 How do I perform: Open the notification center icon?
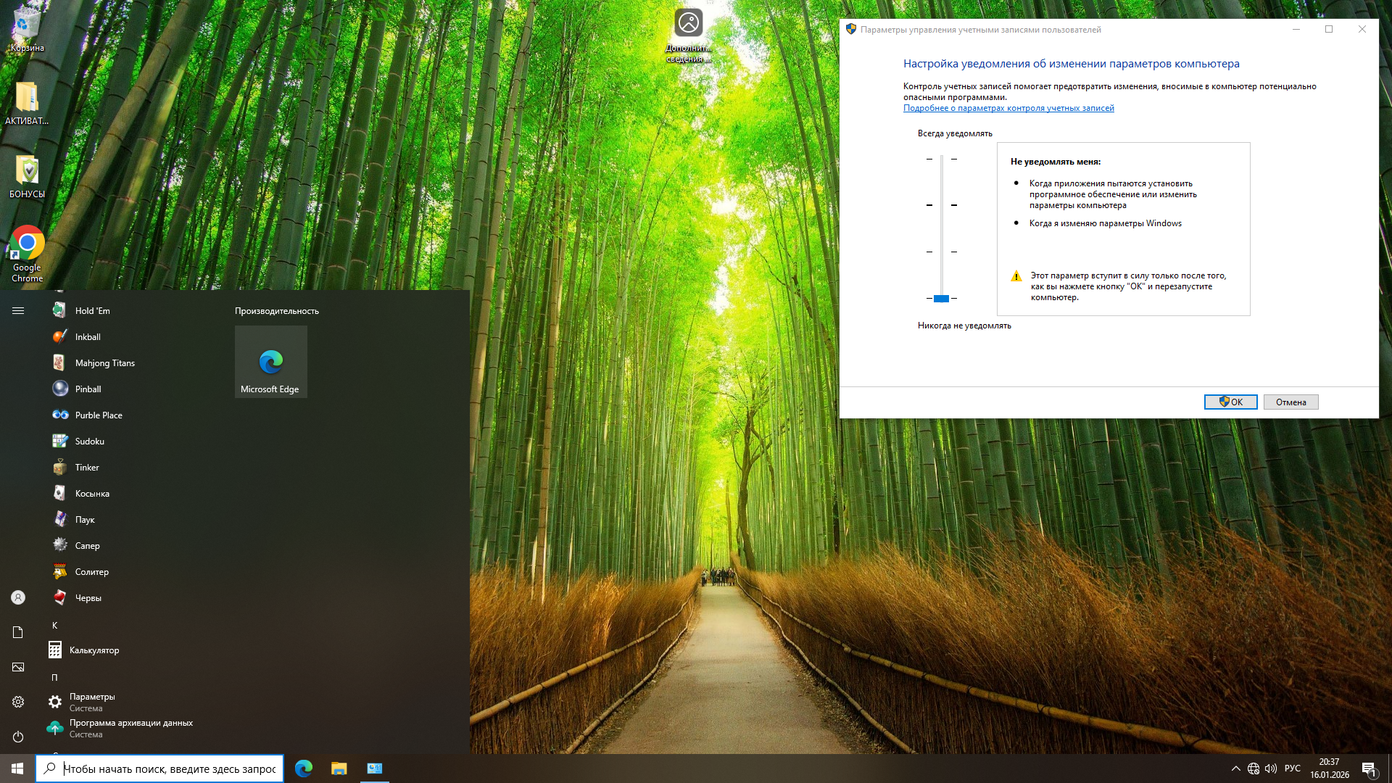(x=1368, y=768)
